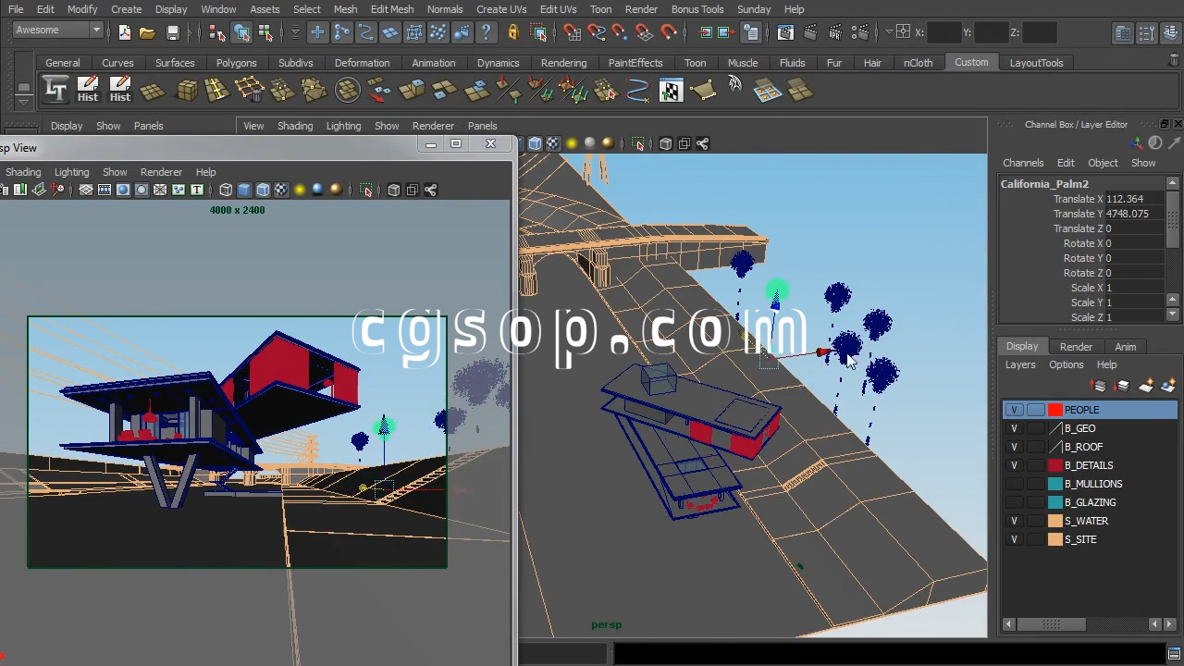Switch to the Polygons shelf tab

[x=237, y=63]
